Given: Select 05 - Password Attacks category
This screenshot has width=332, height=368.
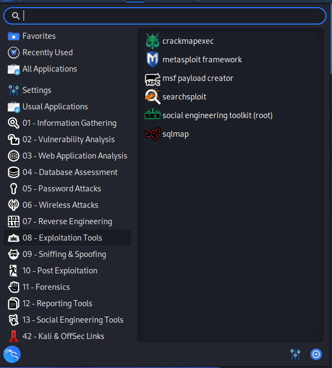Looking at the screenshot, I should [x=67, y=189].
